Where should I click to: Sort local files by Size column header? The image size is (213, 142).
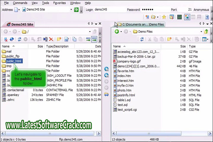[183, 46]
